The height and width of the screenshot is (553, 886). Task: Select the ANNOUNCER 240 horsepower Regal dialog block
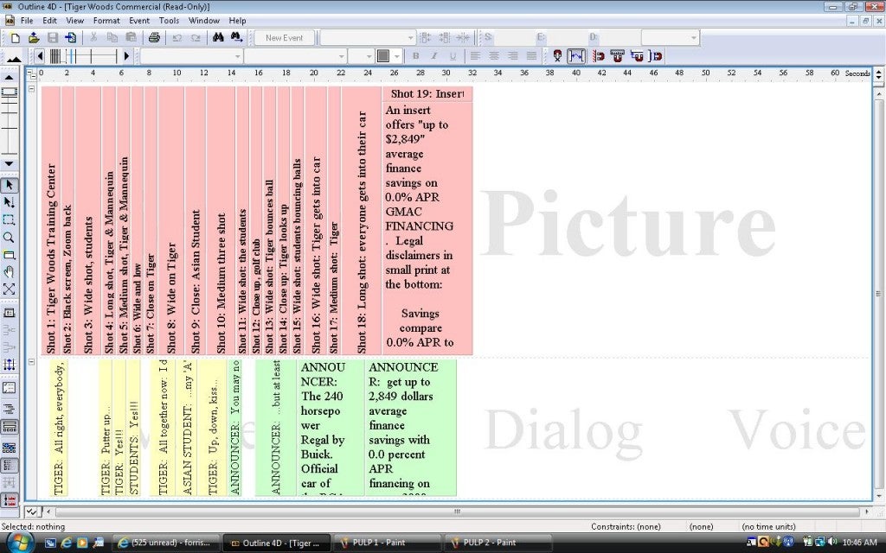pyautogui.click(x=331, y=428)
